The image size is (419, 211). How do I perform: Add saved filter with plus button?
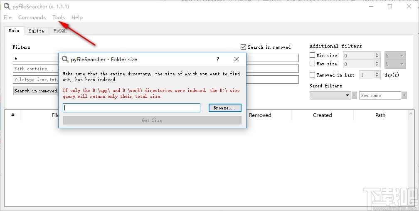pyautogui.click(x=404, y=95)
